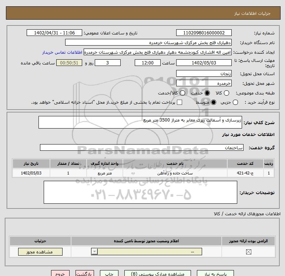Screen dimensions: 285x276
Task: Toggle Islamic treasury bonds payment checkbox
Action: [x=180, y=102]
